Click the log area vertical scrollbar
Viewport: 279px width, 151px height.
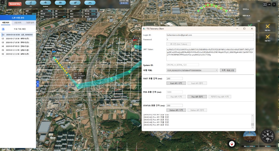point(252,121)
